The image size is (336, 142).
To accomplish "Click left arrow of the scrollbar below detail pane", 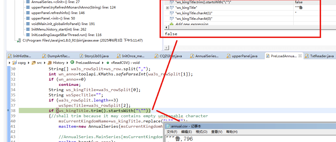I will [166, 48].
